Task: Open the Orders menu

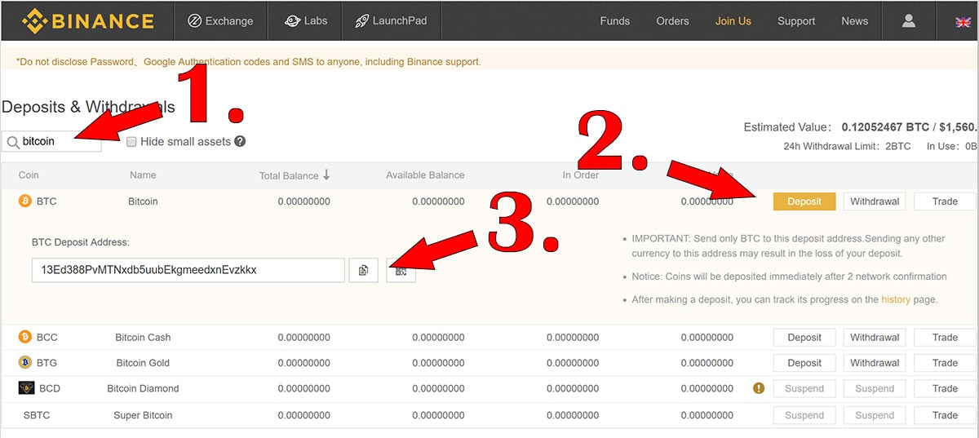Action: click(x=672, y=21)
